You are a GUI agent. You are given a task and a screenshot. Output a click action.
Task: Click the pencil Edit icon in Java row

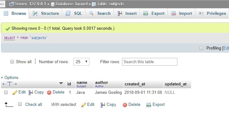point(15,93)
